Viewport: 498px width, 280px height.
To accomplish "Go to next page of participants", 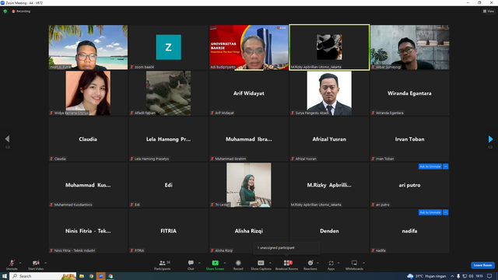I will pyautogui.click(x=490, y=138).
